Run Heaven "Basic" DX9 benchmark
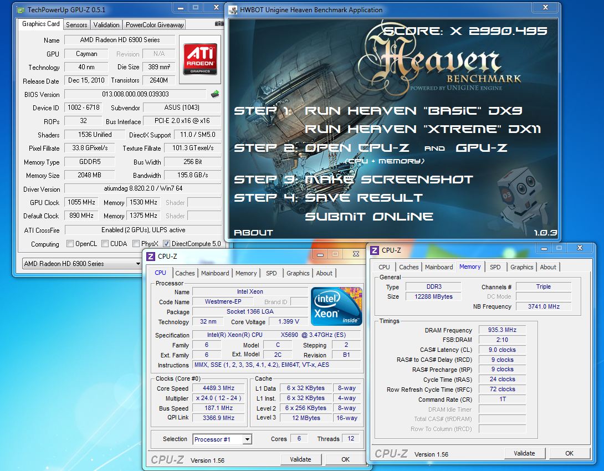 coord(413,111)
